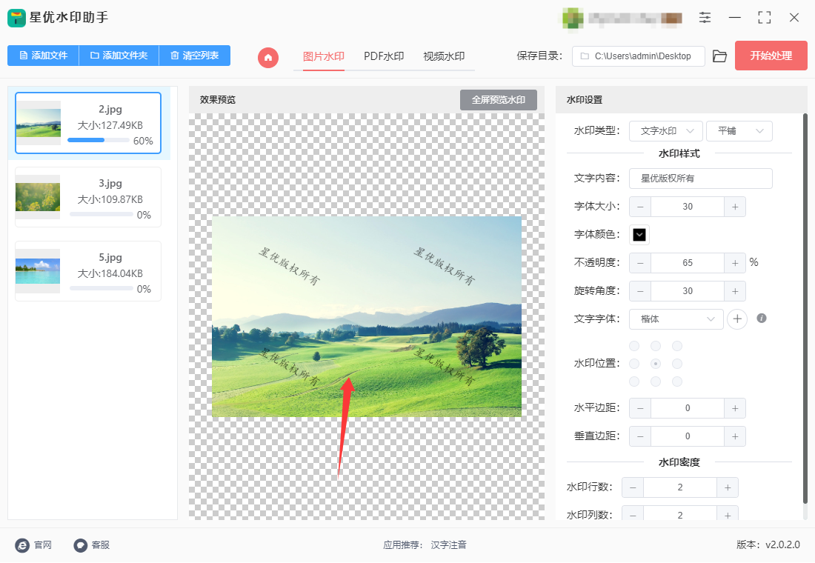Select 2.jpg thumbnail in file list

pyautogui.click(x=38, y=123)
